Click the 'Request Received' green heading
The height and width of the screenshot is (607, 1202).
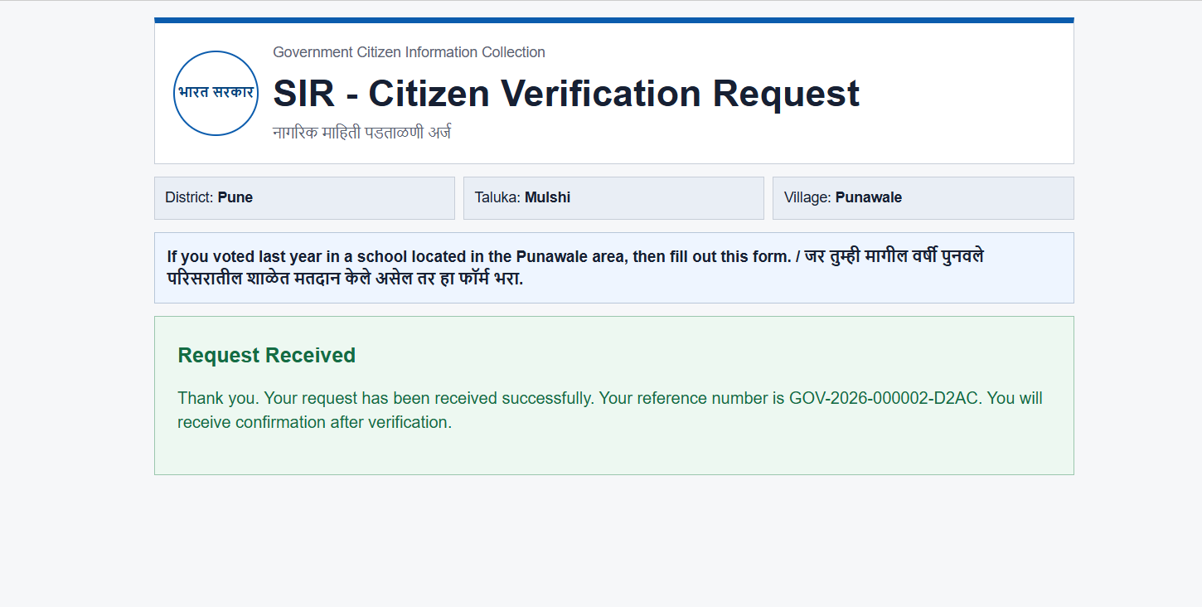coord(266,356)
